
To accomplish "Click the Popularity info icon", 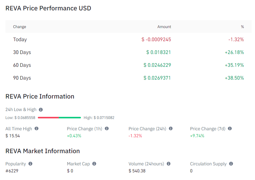I will coord(30,164).
